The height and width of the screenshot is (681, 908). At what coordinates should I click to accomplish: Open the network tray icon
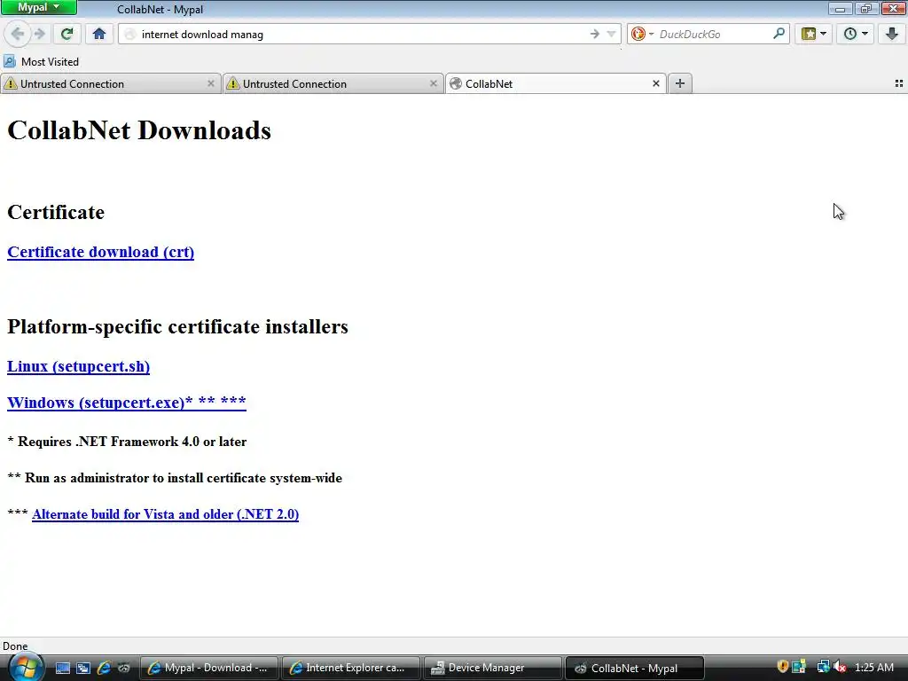click(x=824, y=667)
